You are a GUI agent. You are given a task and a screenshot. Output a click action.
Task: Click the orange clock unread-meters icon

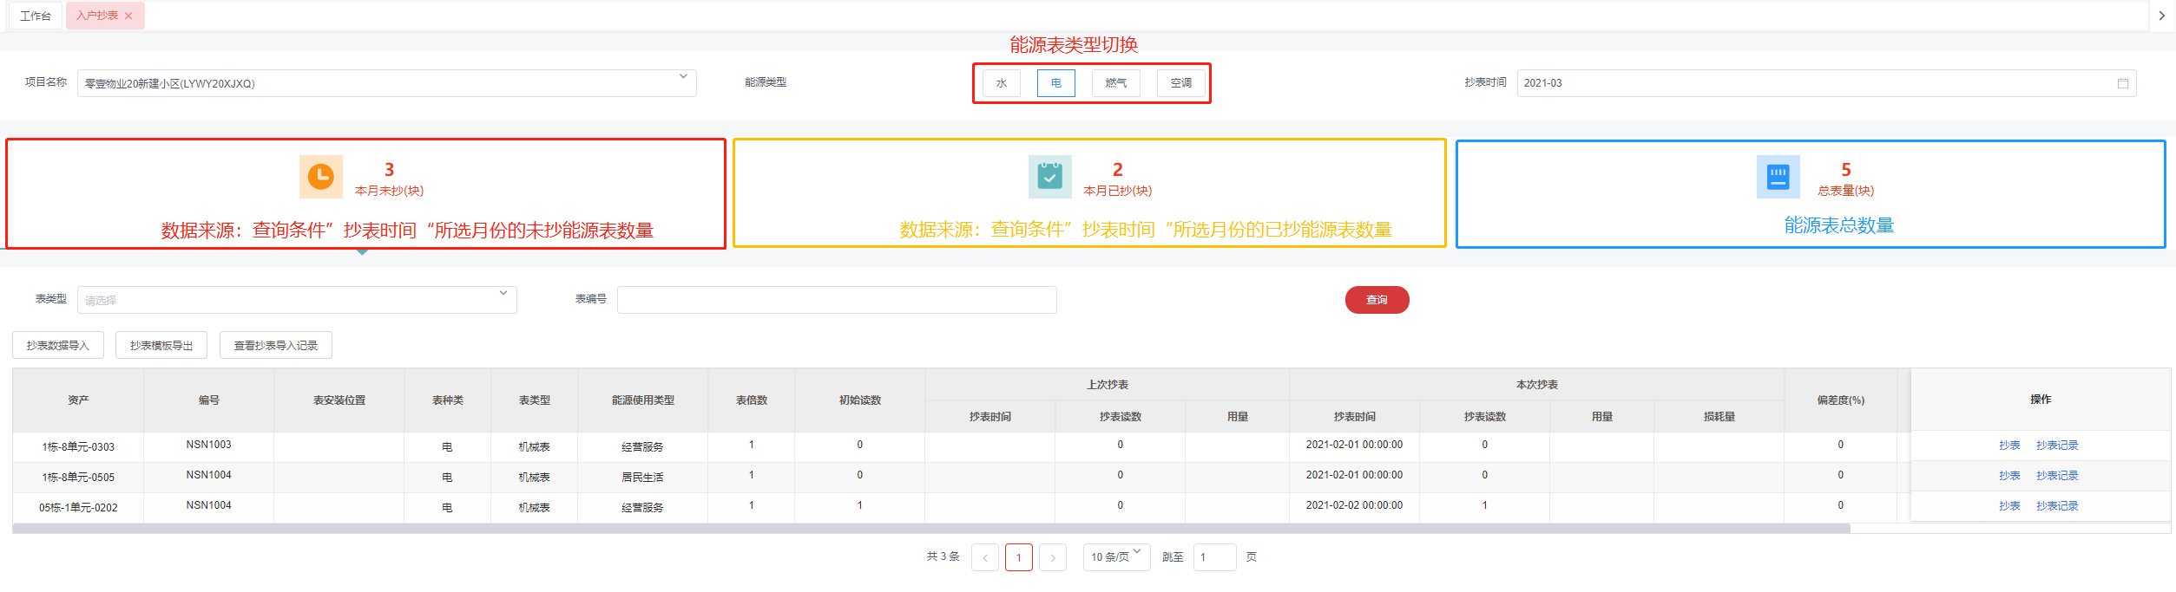tap(320, 177)
